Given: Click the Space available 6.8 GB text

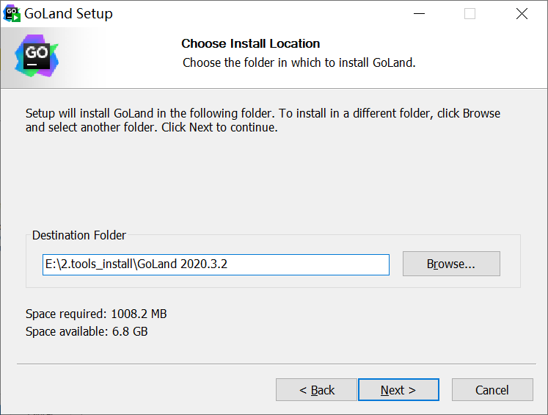Looking at the screenshot, I should tap(87, 331).
